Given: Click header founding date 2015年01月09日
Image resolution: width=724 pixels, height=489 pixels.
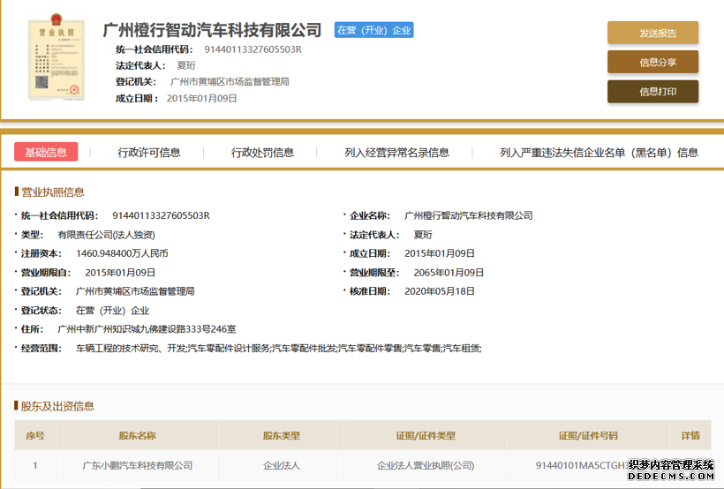Looking at the screenshot, I should 202,98.
